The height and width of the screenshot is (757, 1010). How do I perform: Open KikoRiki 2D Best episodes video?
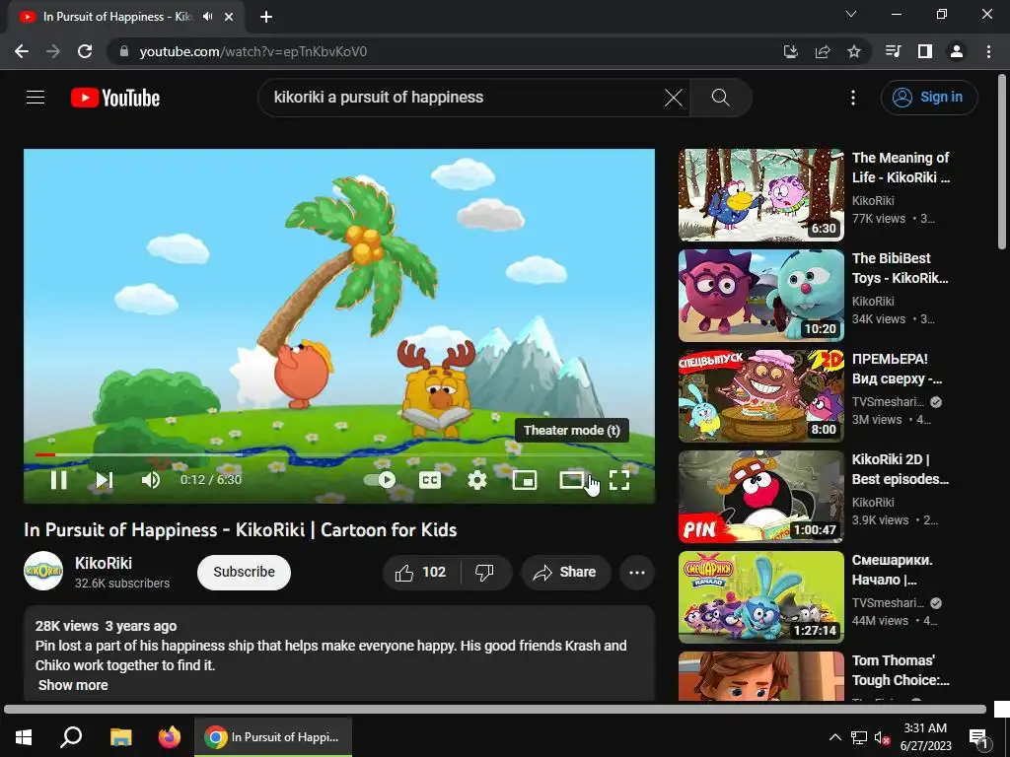pos(760,497)
